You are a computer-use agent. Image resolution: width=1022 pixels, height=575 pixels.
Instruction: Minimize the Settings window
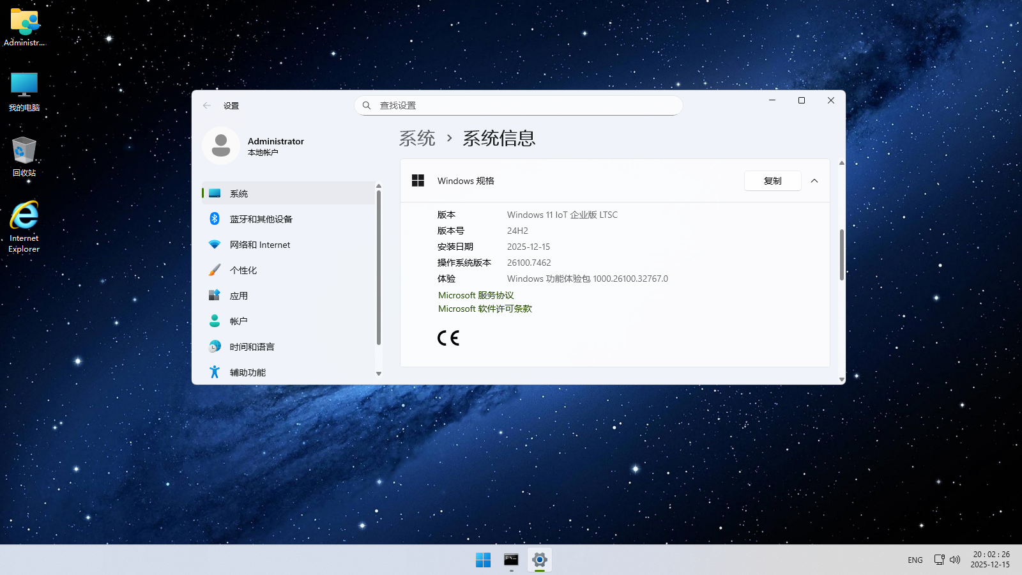[x=772, y=100]
